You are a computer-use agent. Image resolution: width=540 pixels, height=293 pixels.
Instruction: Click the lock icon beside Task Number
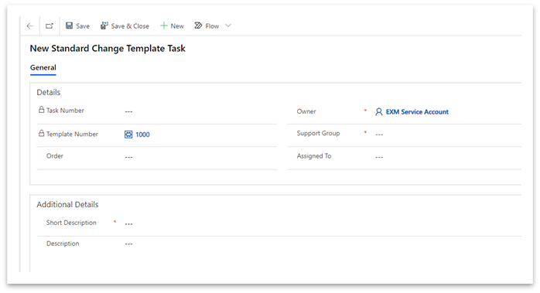click(x=41, y=110)
